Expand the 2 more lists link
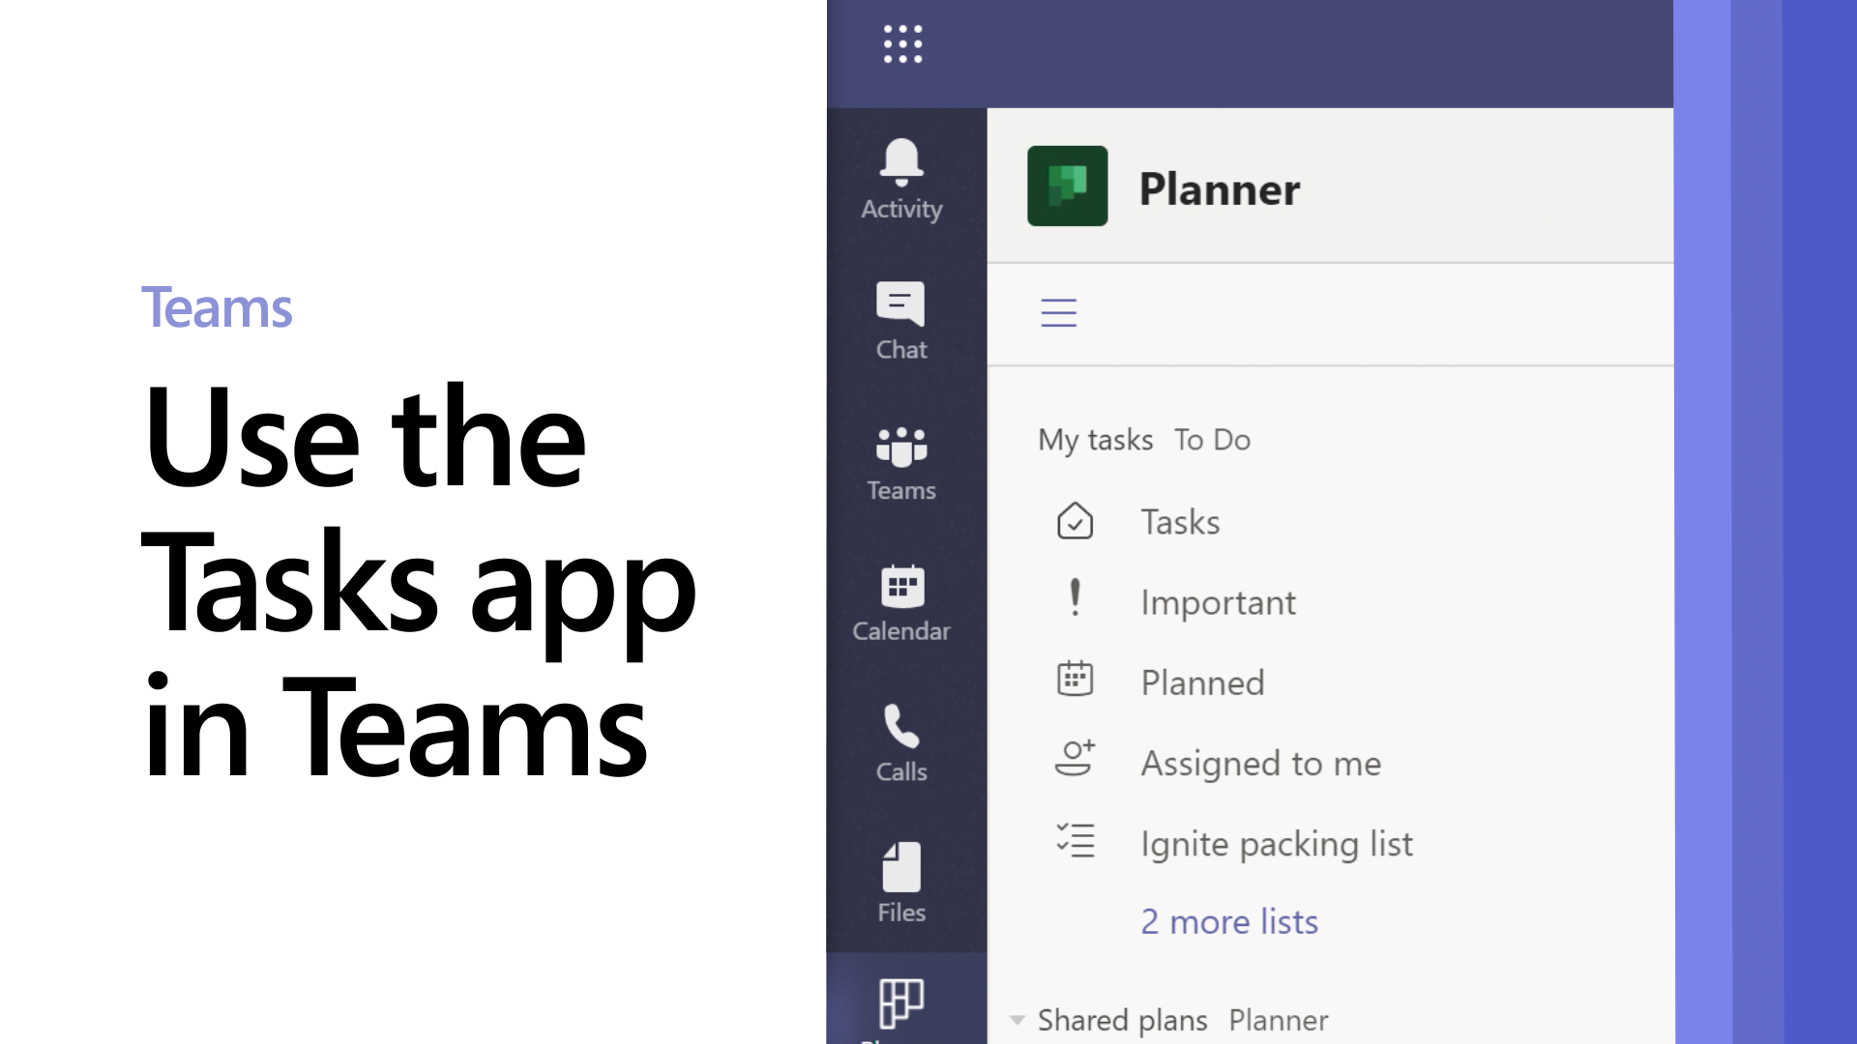Viewport: 1857px width, 1044px height. [x=1228, y=920]
